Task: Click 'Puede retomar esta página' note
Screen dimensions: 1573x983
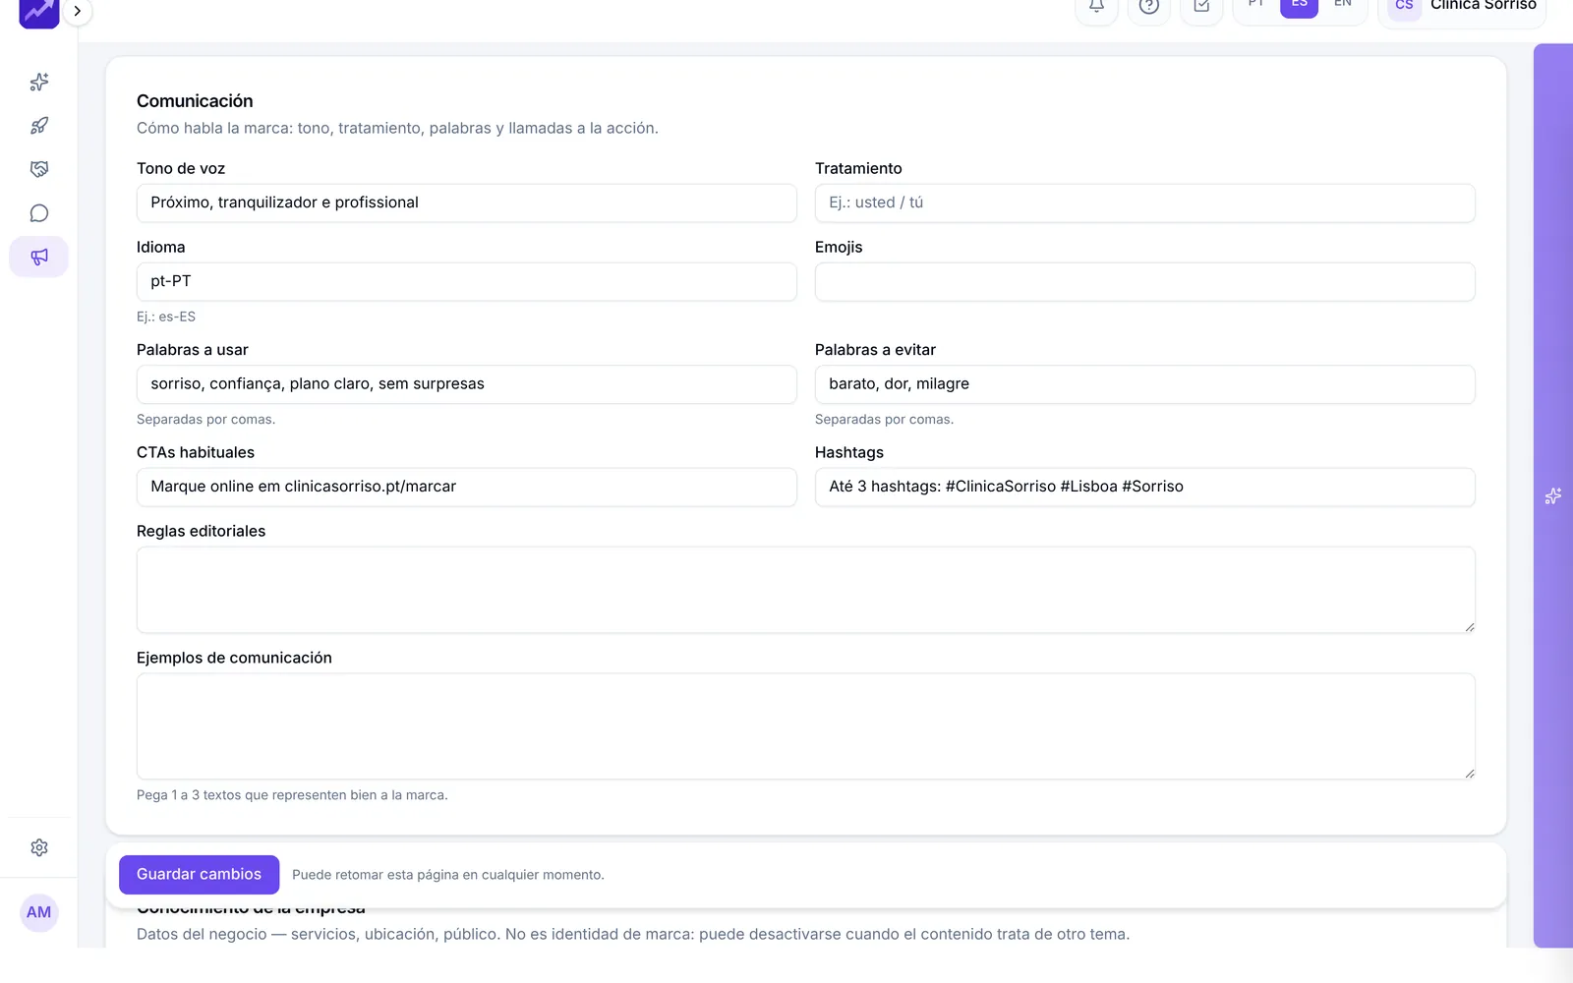Action: [x=448, y=875]
